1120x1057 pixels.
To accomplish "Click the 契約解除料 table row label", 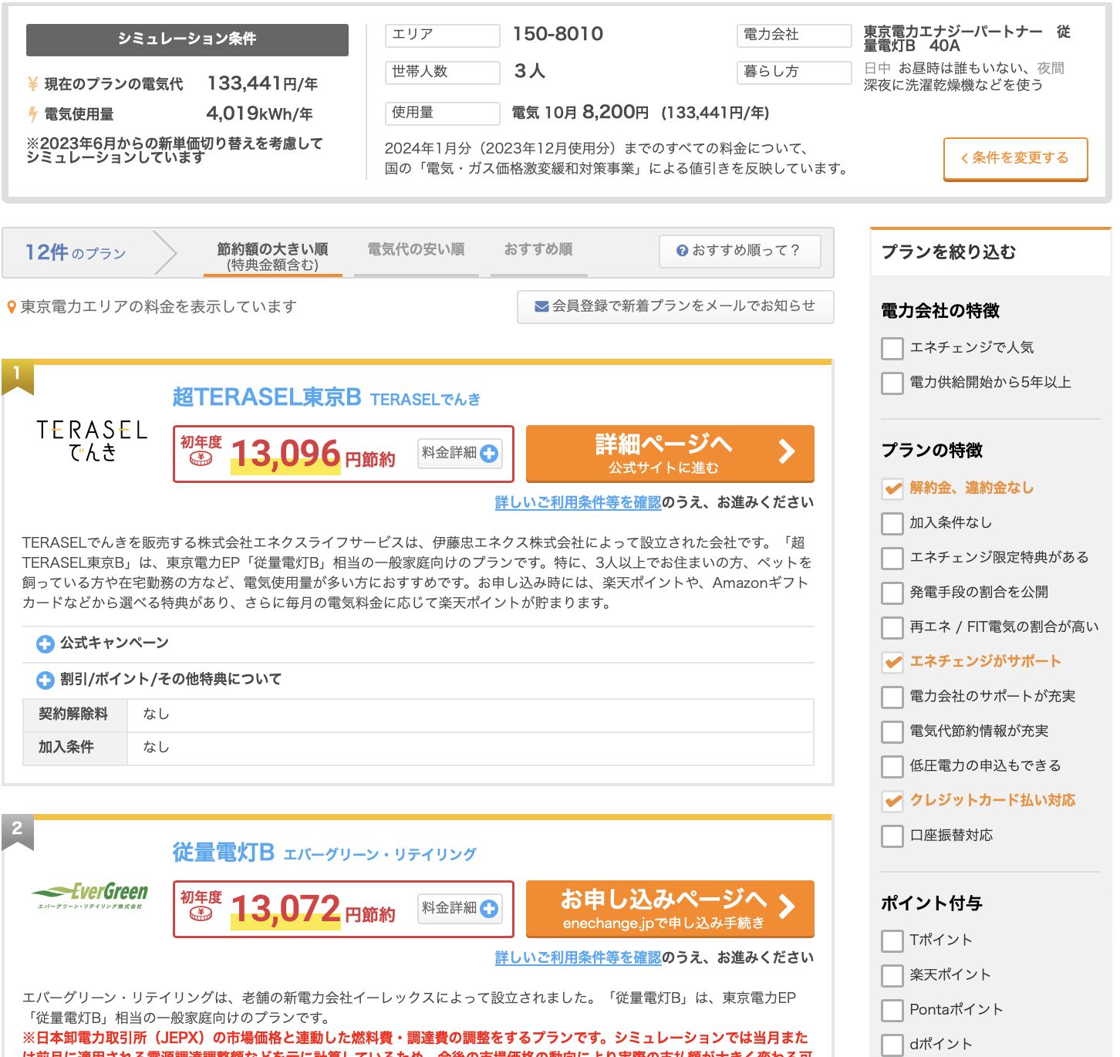I will [74, 714].
